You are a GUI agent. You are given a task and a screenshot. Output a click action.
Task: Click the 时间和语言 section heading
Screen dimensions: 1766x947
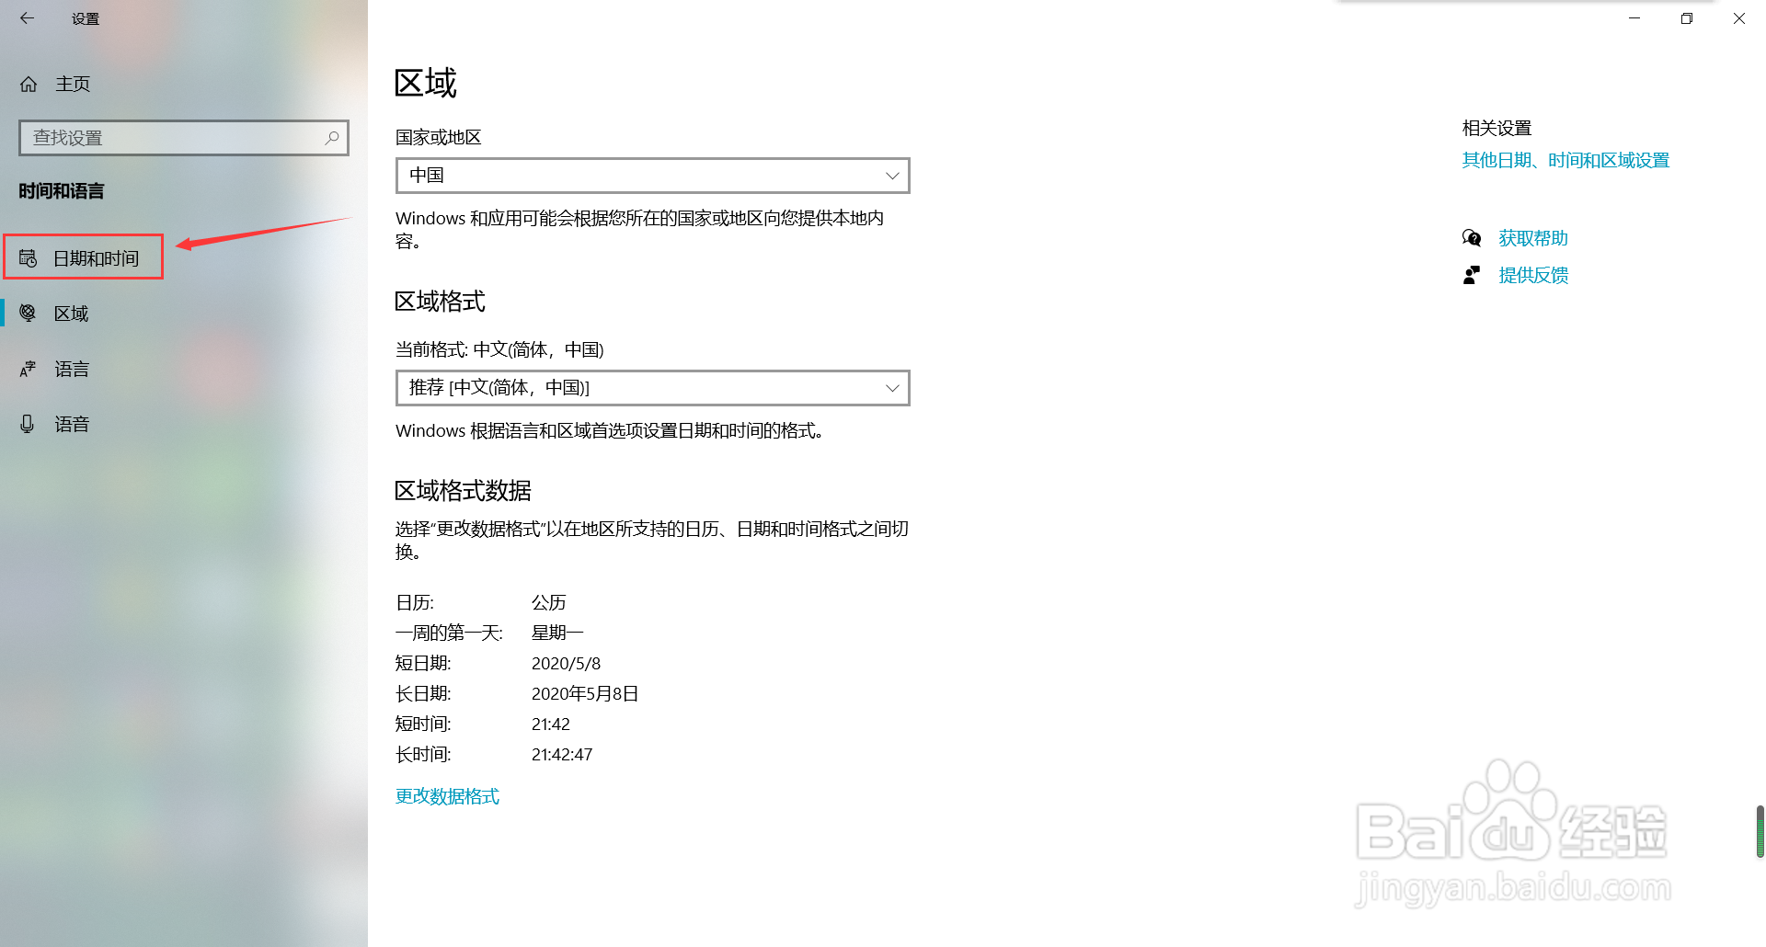[62, 191]
